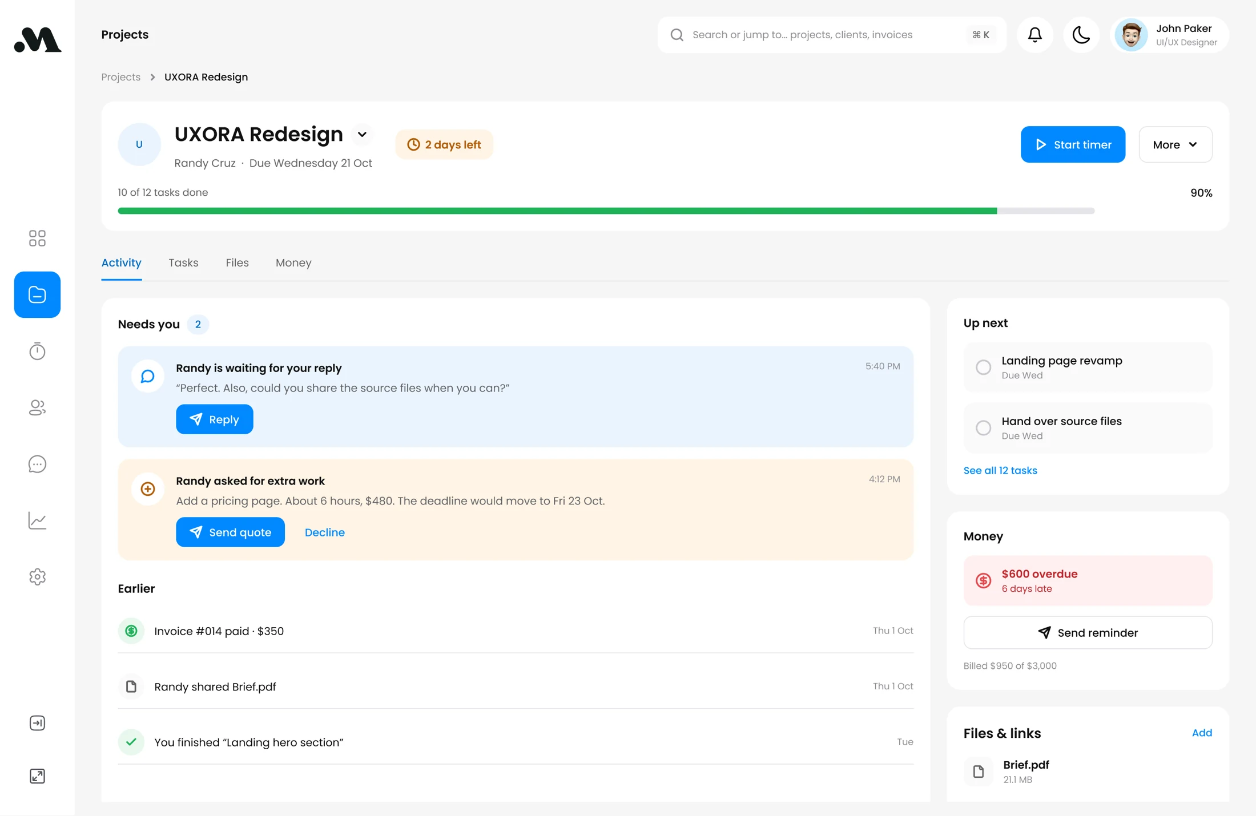Click the Start timer button

pos(1073,144)
